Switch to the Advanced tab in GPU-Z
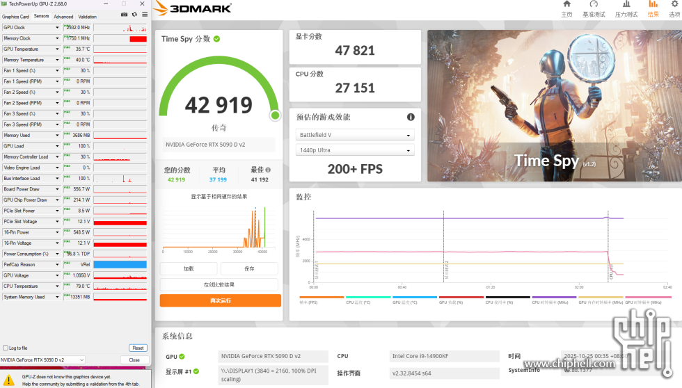This screenshot has width=682, height=388. (63, 16)
